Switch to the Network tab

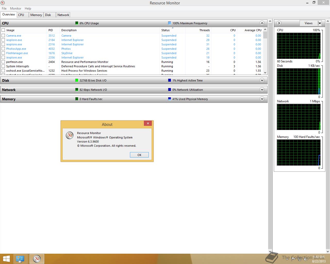63,15
